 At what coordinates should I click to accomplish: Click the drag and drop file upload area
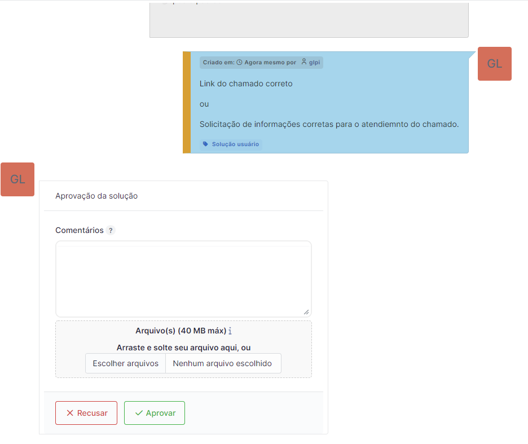183,348
